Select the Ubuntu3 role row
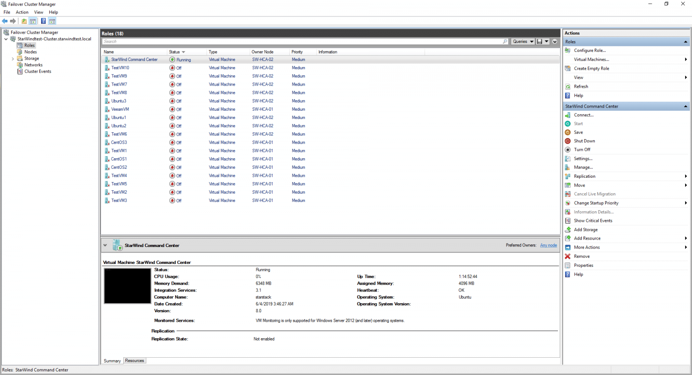The width and height of the screenshot is (692, 375). 330,101
